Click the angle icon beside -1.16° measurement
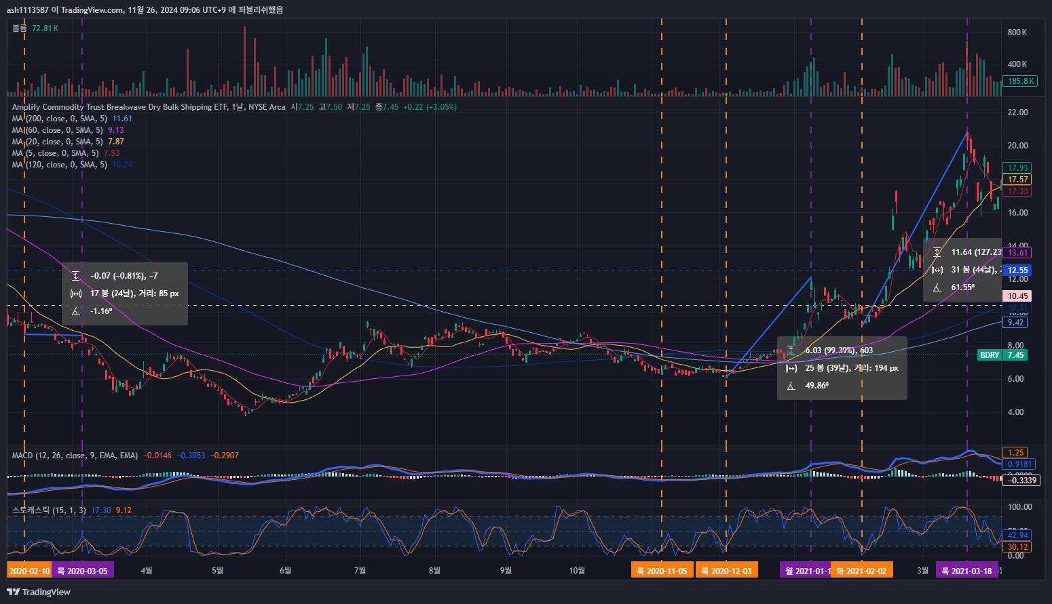This screenshot has height=604, width=1052. tap(76, 311)
